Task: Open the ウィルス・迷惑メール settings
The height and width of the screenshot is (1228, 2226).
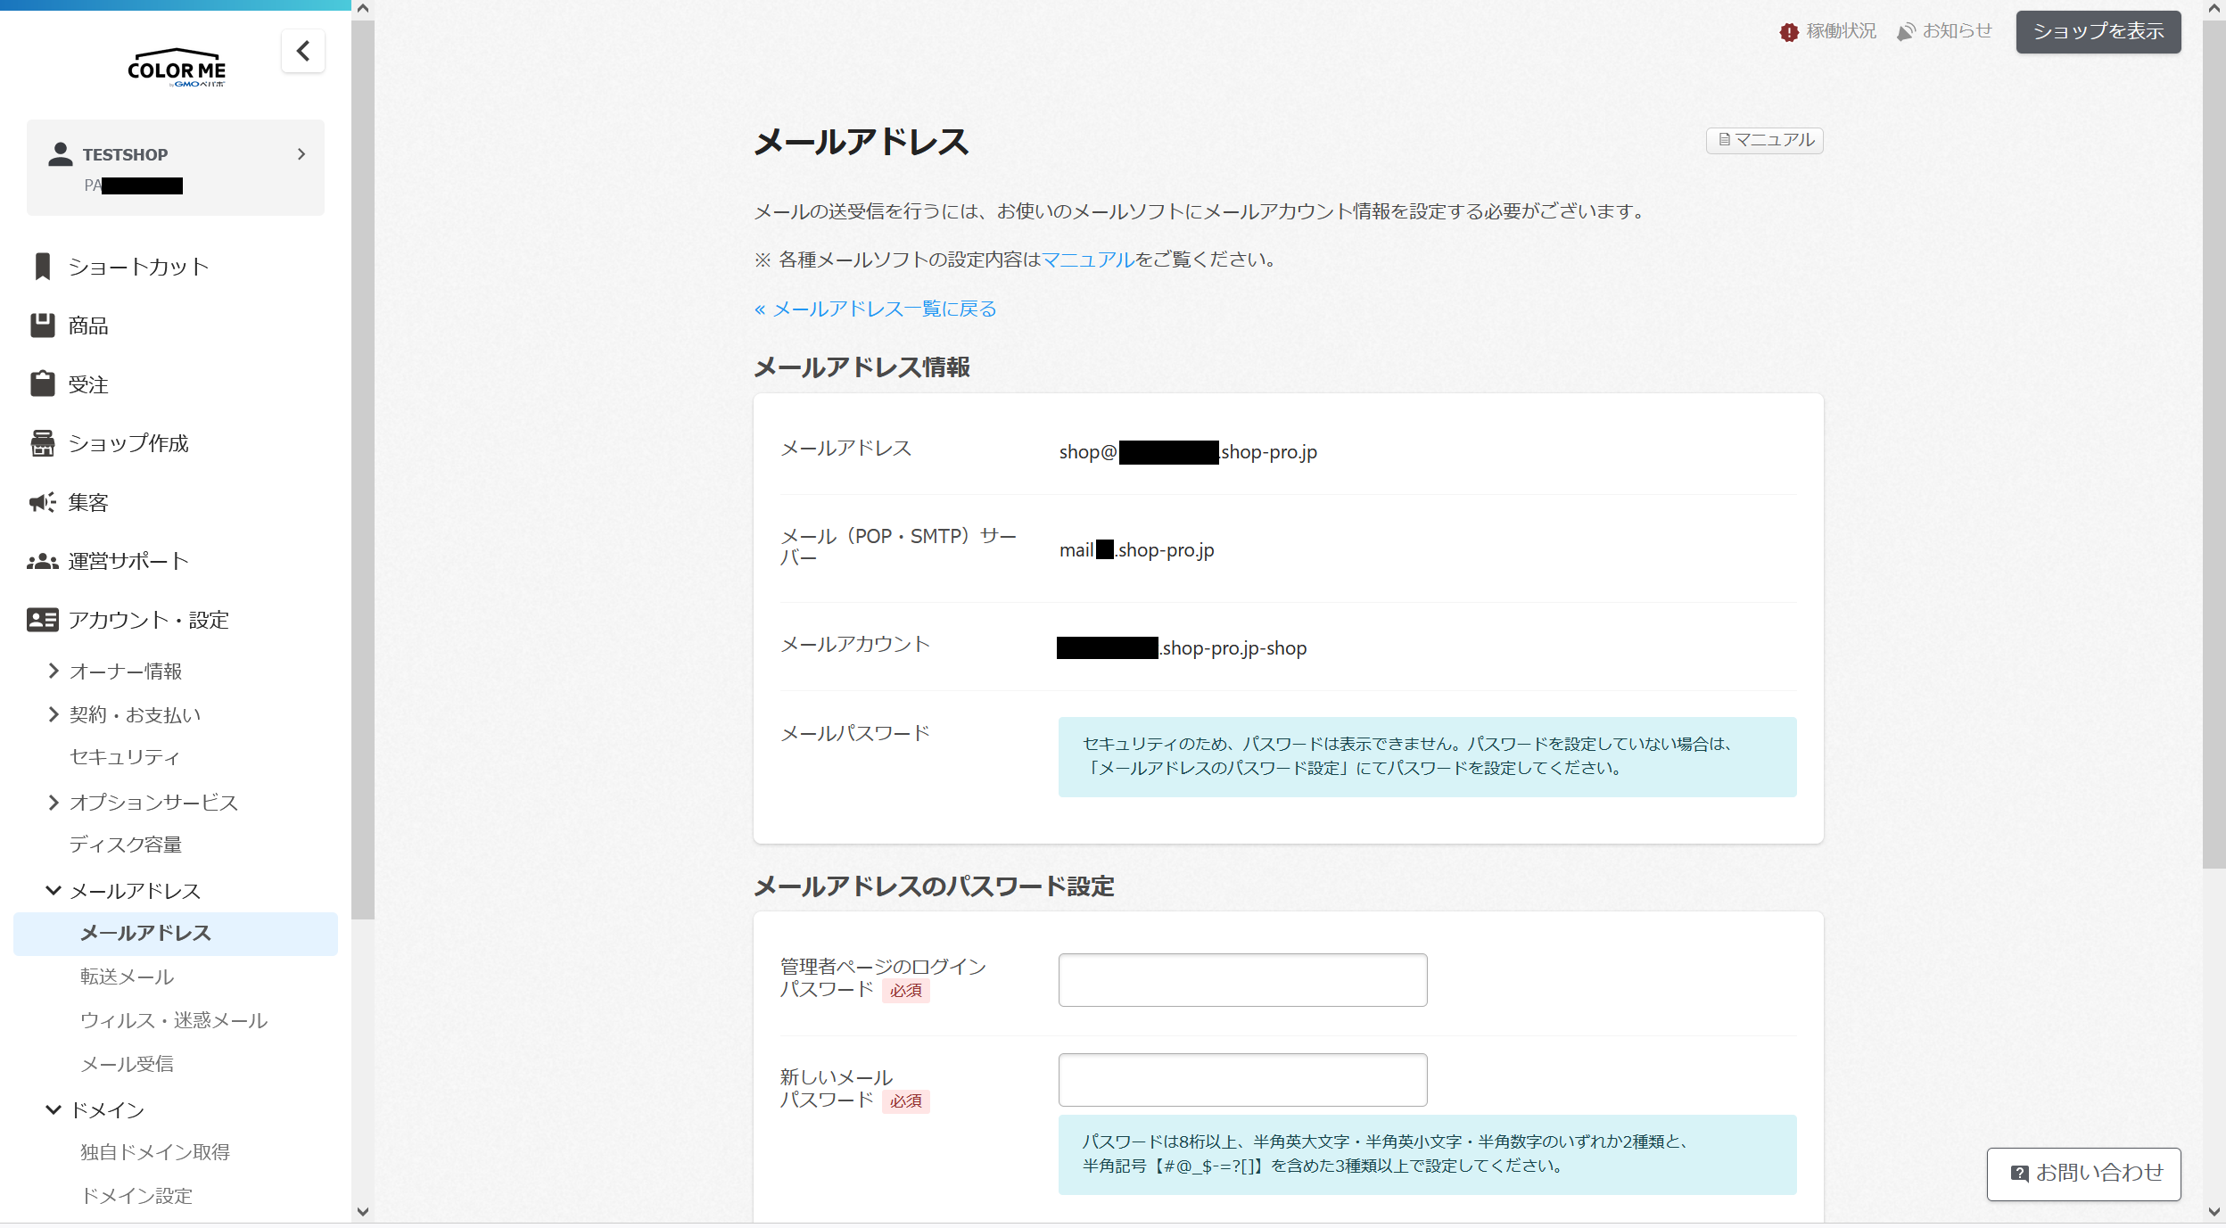Action: tap(173, 1020)
